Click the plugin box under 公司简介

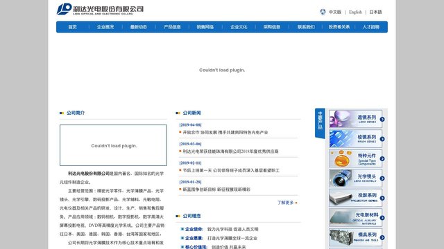[113, 145]
